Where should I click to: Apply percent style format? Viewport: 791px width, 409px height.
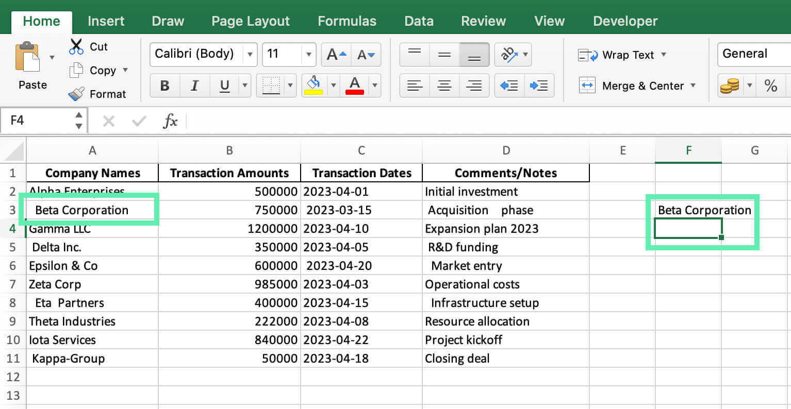point(771,86)
